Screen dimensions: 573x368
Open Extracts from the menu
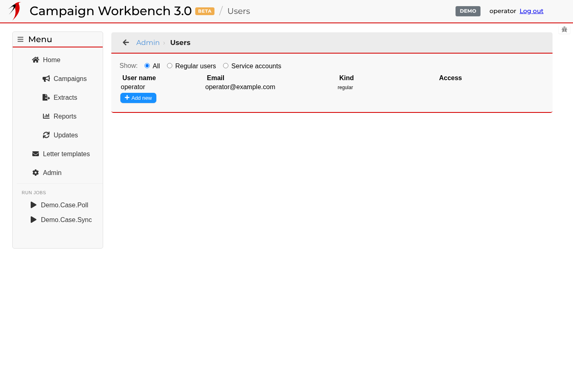(x=65, y=97)
